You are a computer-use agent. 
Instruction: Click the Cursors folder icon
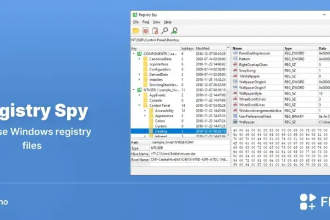click(x=151, y=126)
